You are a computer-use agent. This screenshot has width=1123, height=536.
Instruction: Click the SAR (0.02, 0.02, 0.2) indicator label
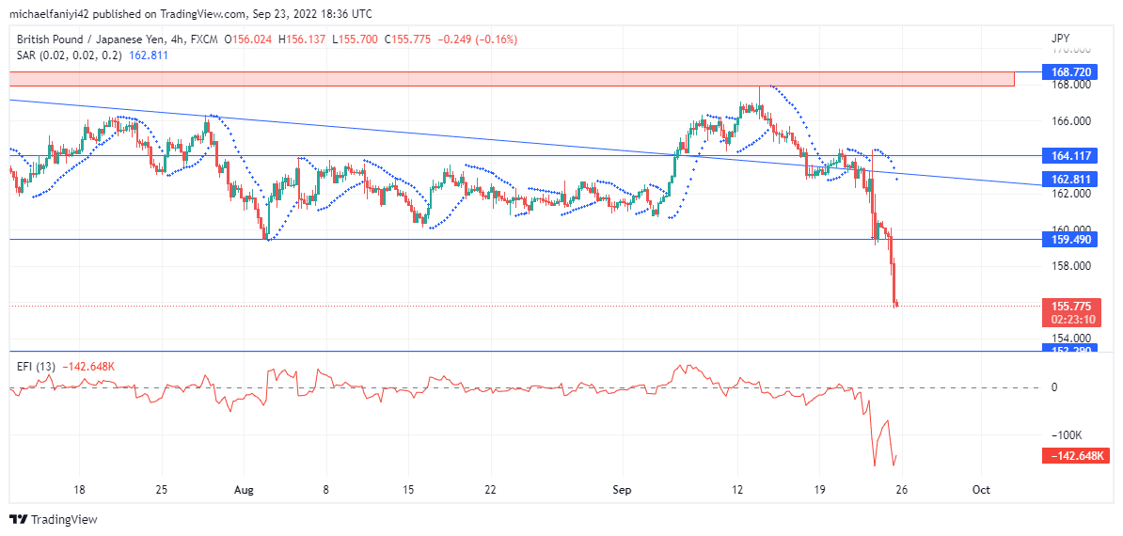pos(70,55)
